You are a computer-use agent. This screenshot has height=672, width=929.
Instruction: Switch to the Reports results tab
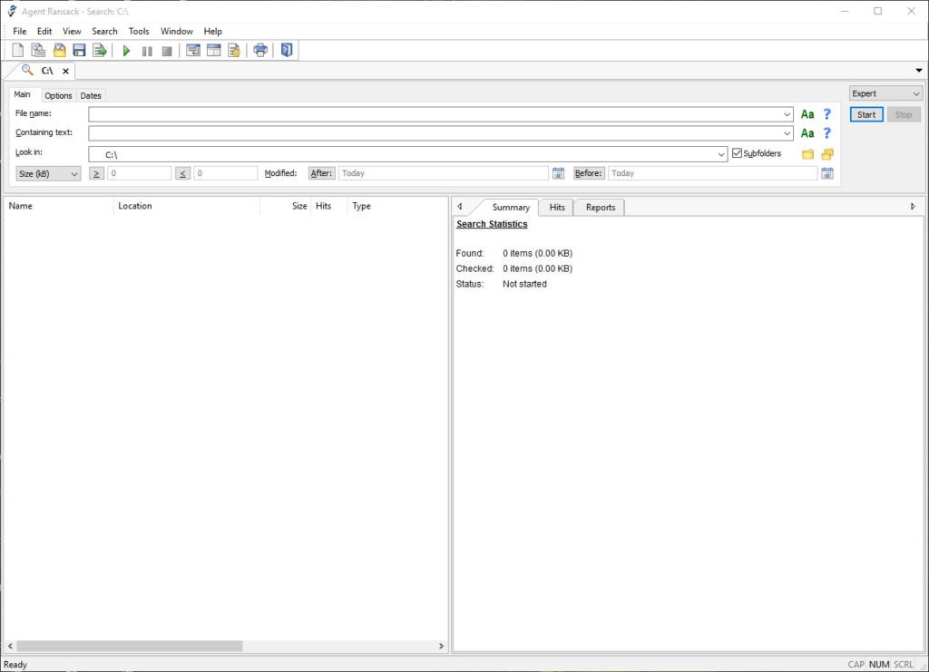pyautogui.click(x=601, y=208)
